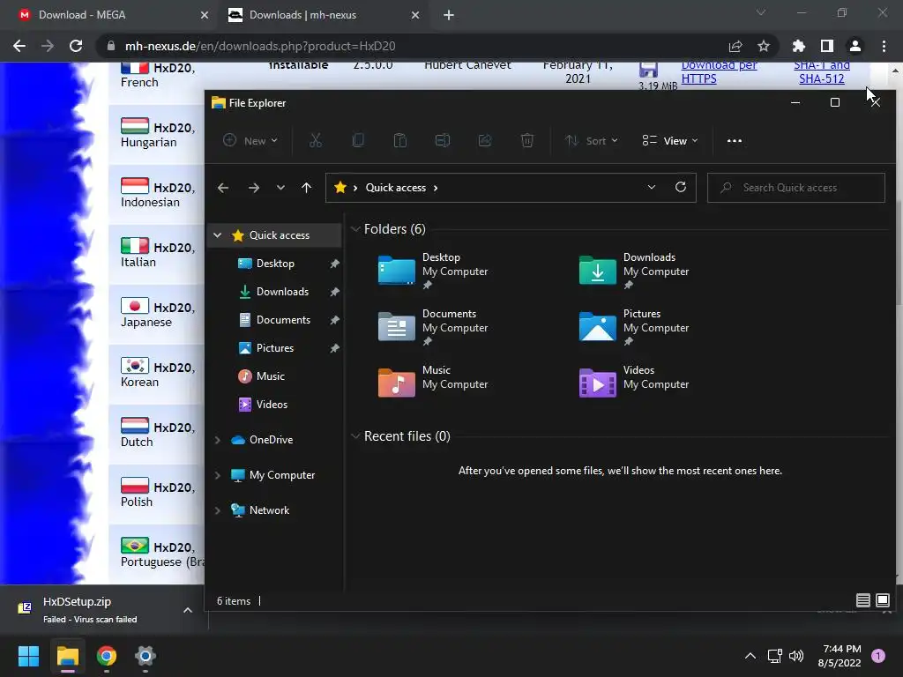Bookmark this page with the star icon
903x677 pixels.
click(764, 46)
